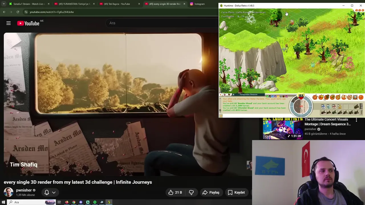The height and width of the screenshot is (205, 365).
Task: Click the Dofus circular minimap clock
Action: click(x=301, y=106)
